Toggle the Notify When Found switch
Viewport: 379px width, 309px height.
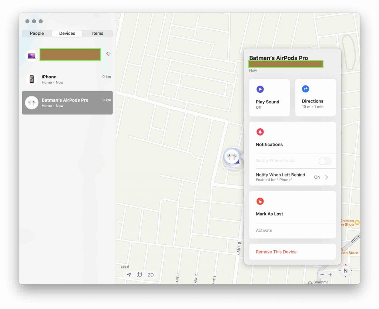(325, 161)
